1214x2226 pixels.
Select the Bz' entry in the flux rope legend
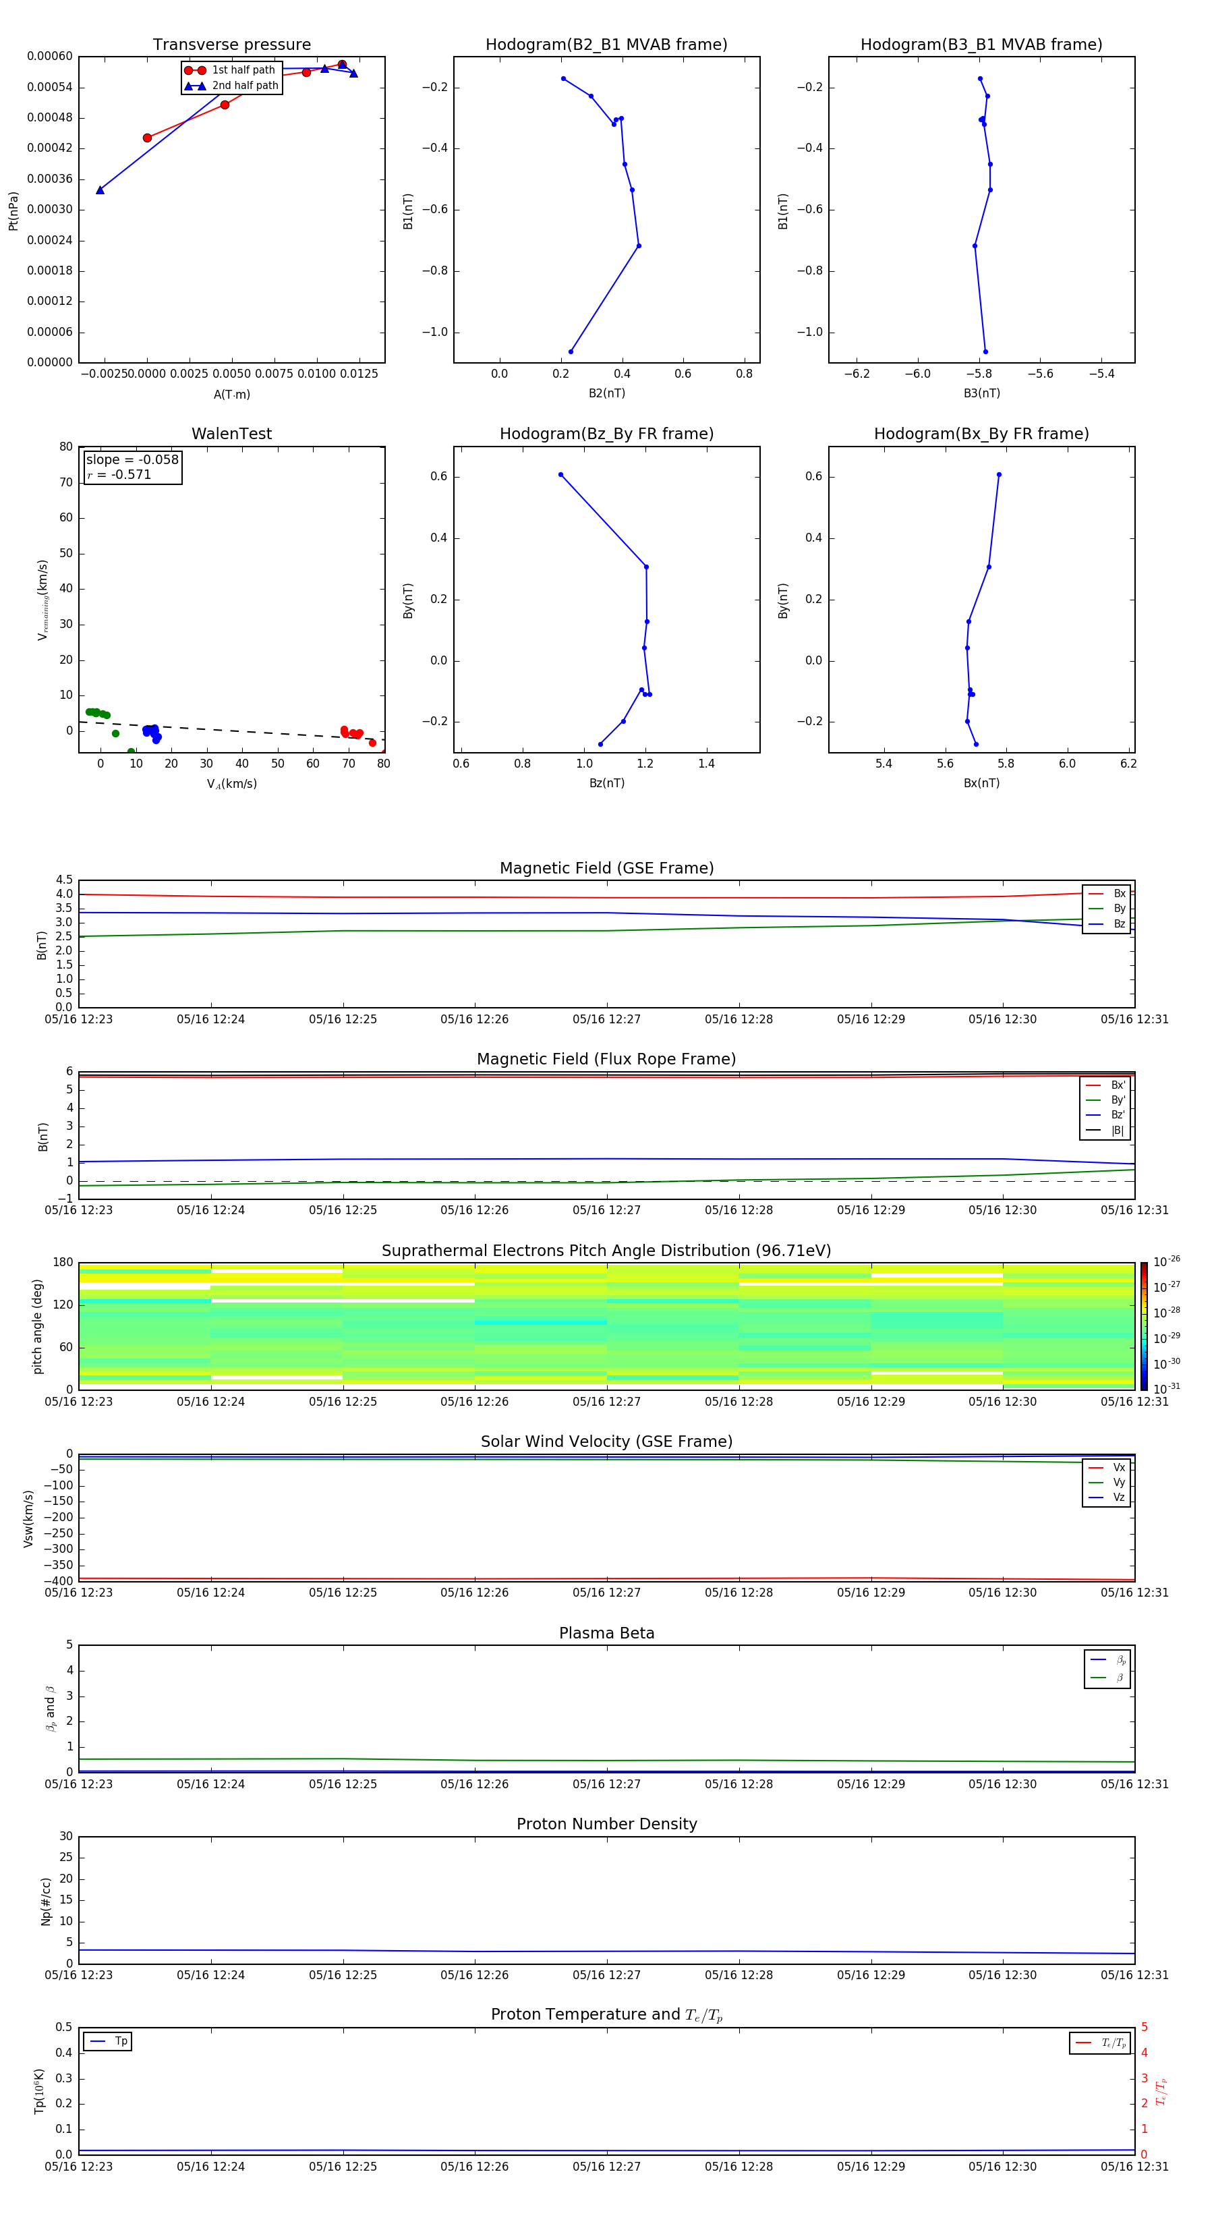1105,1116
